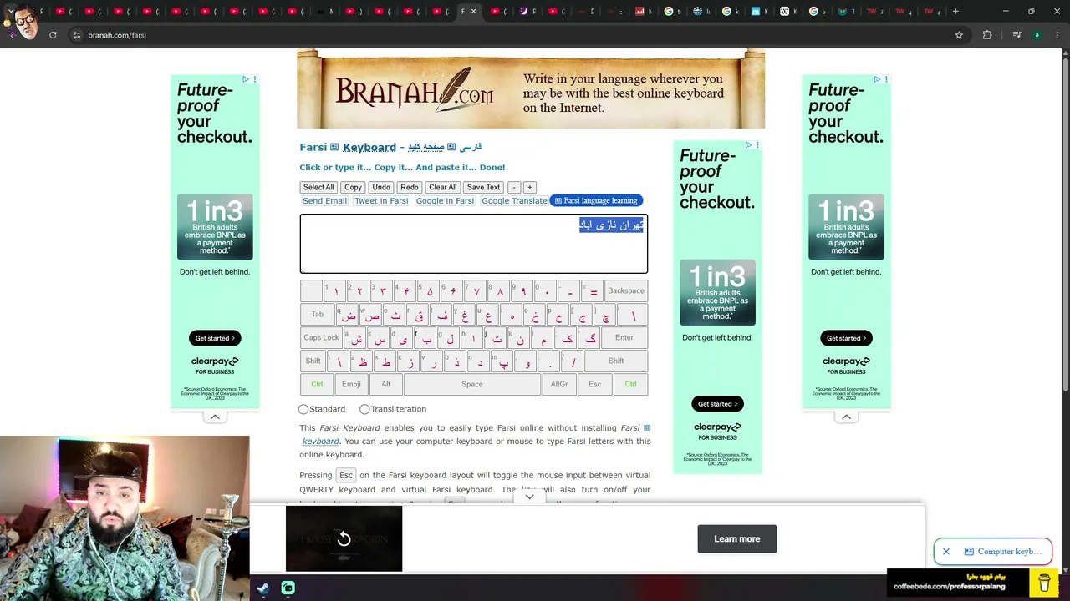Toggle AltGr key on virtual keyboard
1070x601 pixels.
click(x=559, y=385)
